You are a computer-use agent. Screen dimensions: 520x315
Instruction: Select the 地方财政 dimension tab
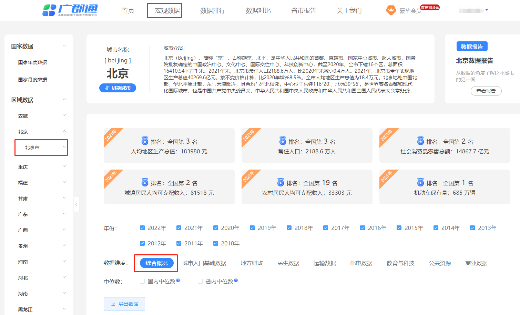point(252,263)
